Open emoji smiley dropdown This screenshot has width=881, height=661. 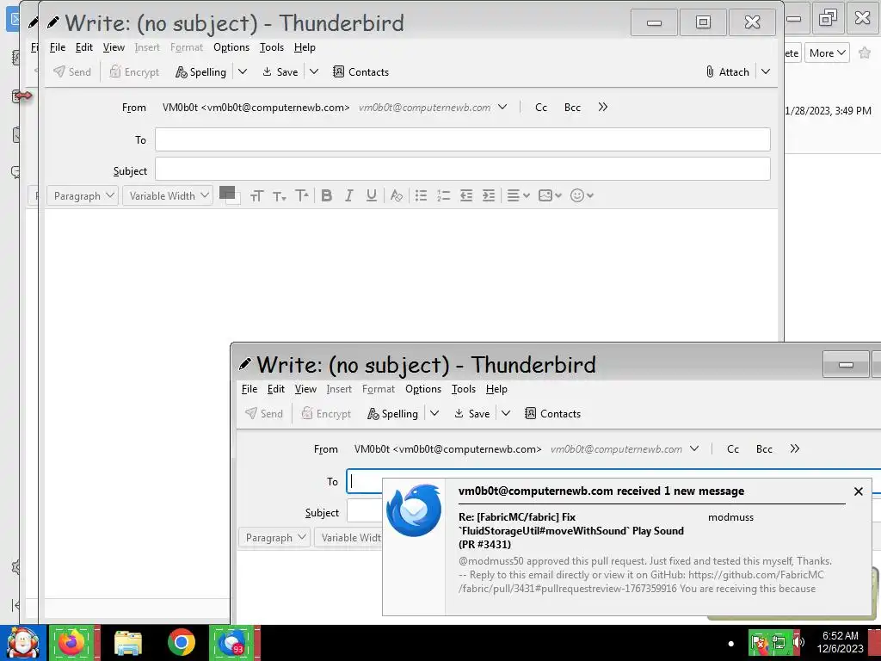(x=582, y=195)
